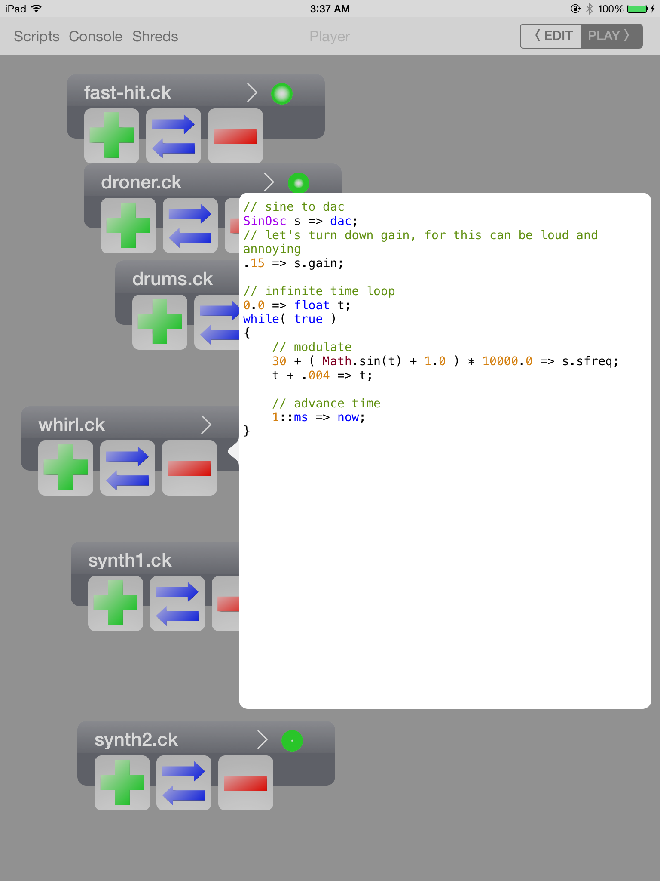The image size is (660, 881).
Task: Expand fast-hit.ck code with its chevron
Action: click(252, 93)
